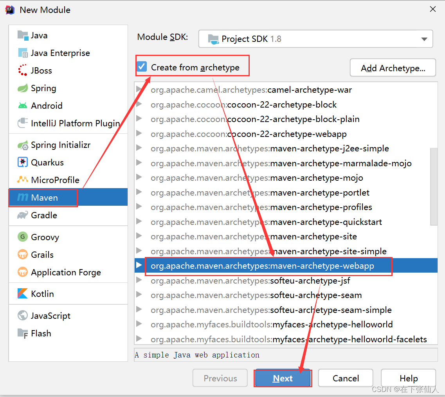445x397 pixels.
Task: Click the Maven 'm' icon
Action: pos(23,198)
